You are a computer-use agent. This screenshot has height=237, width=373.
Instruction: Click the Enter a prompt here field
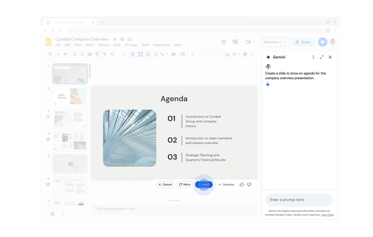coord(299,200)
